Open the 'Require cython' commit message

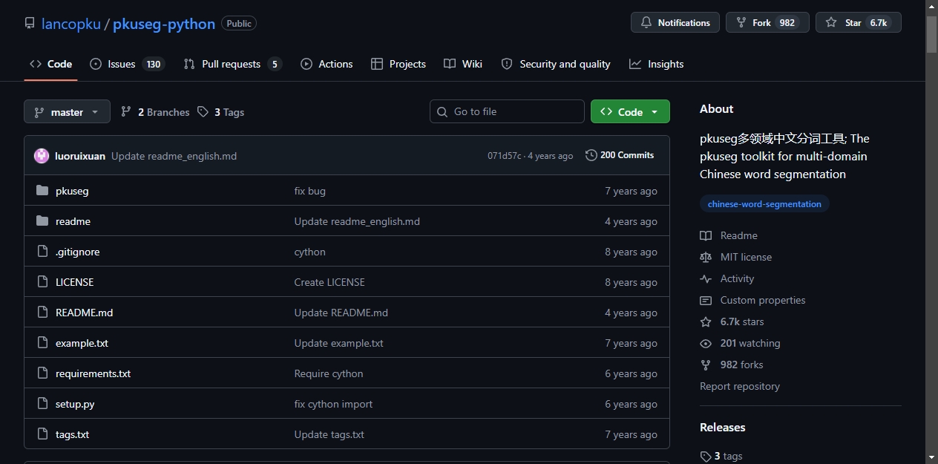point(329,373)
